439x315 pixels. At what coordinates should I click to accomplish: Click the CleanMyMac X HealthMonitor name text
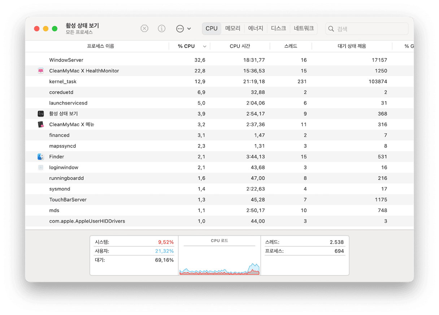(x=84, y=71)
